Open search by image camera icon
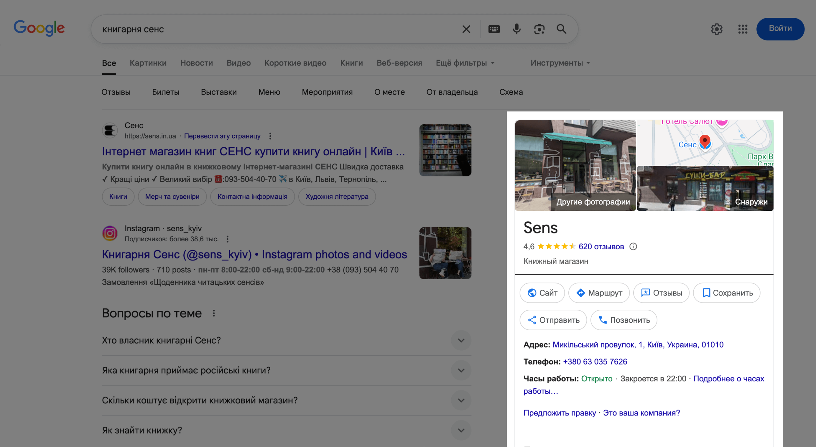 click(x=539, y=29)
